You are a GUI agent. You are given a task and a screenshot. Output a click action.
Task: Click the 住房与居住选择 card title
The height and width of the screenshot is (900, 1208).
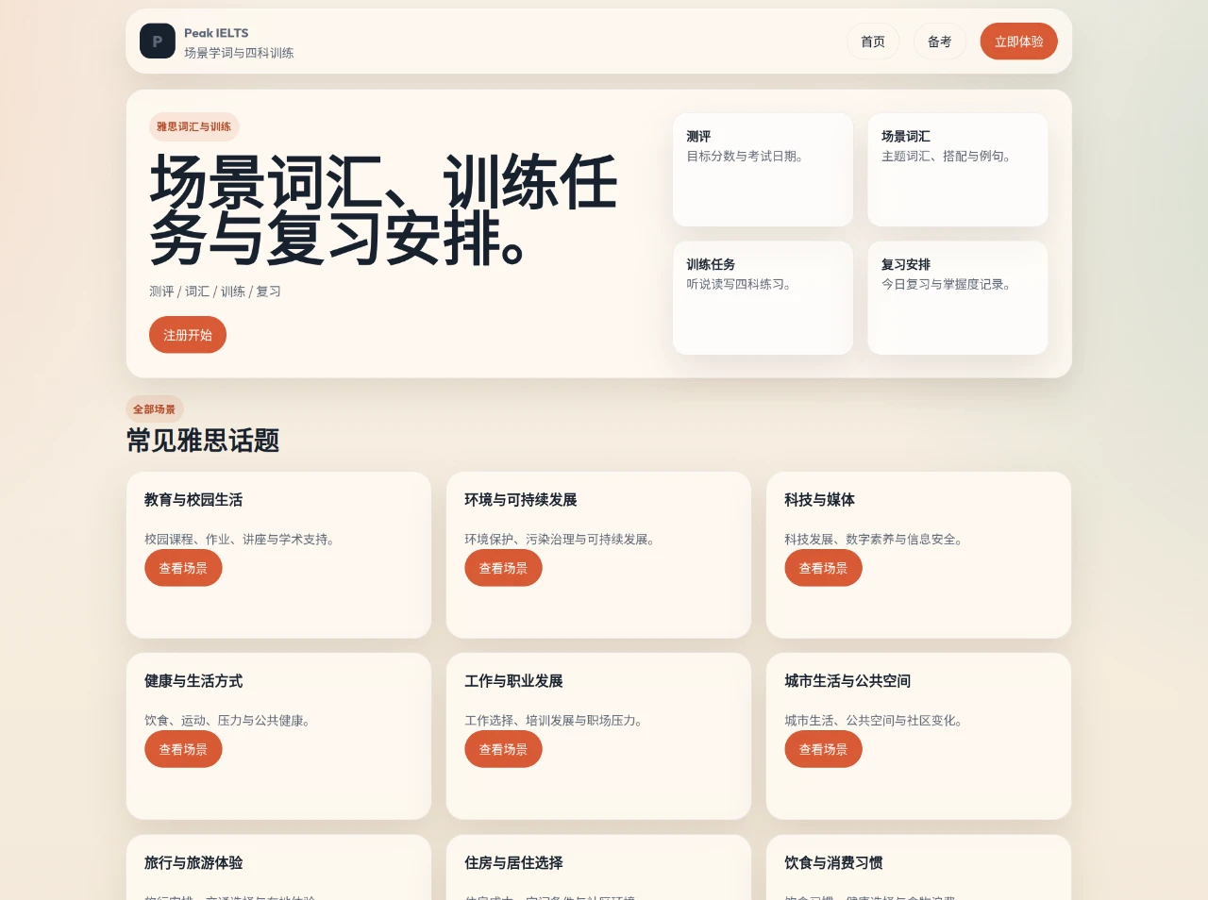(513, 863)
